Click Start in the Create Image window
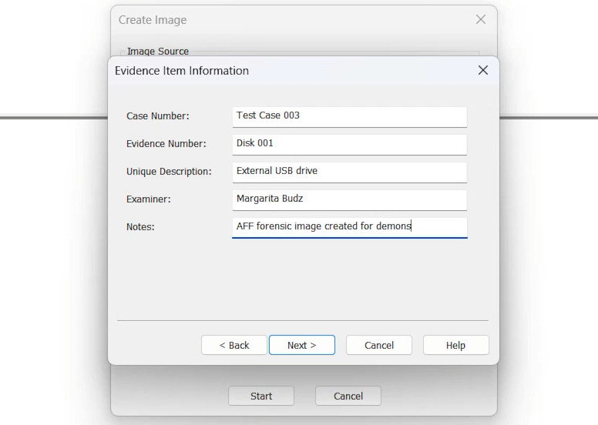 coord(261,396)
